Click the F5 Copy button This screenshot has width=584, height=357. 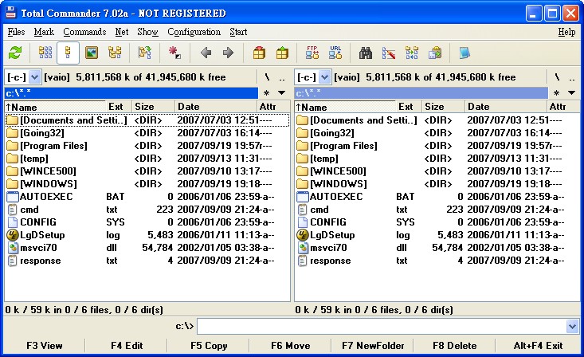209,346
